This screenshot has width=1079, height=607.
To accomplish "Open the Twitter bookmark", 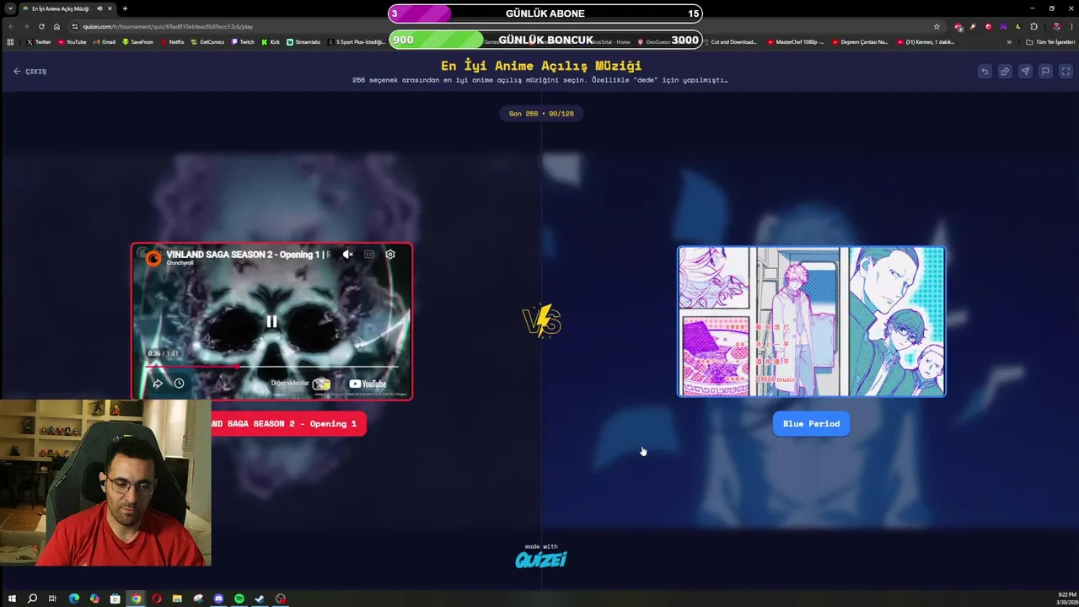I will coord(39,42).
